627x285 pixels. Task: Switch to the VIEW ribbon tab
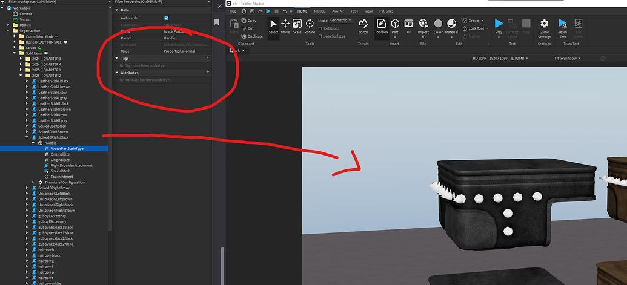tap(369, 11)
